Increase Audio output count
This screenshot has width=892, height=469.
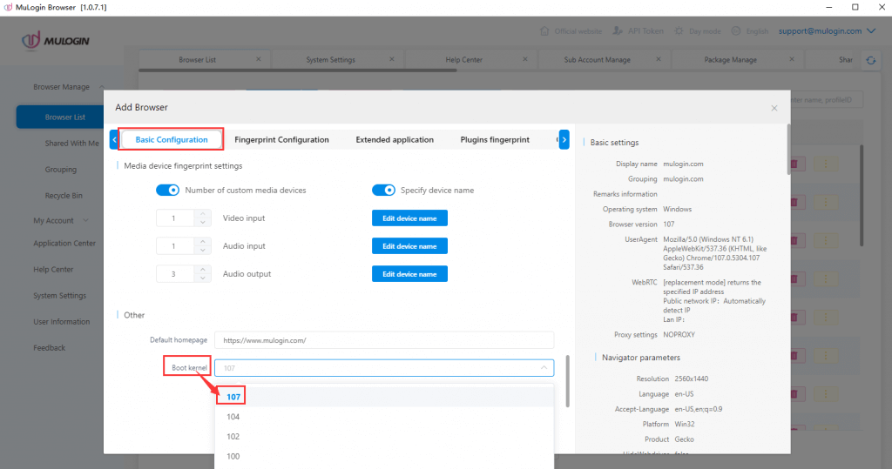tap(202, 270)
